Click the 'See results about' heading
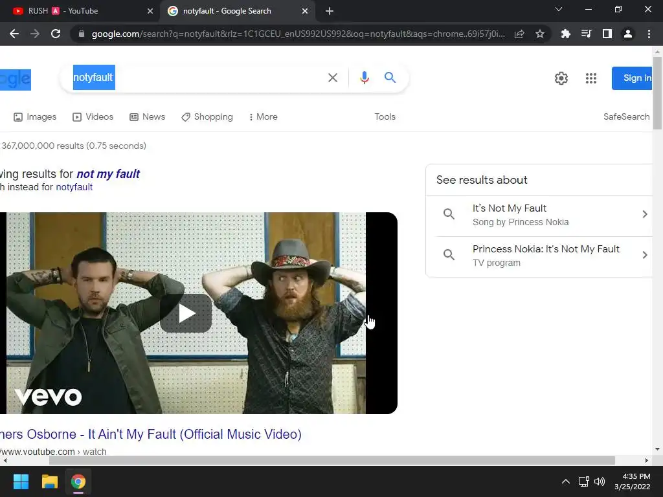The image size is (663, 497). (x=482, y=180)
